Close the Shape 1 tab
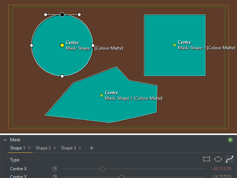 pyautogui.click(x=29, y=148)
